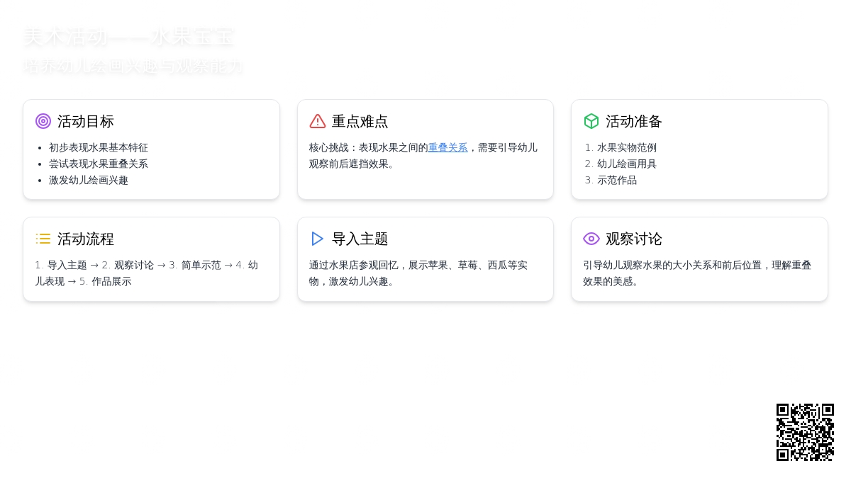Screen dimensions: 851x478
Task: Click the red warning triangle icon
Action: tap(318, 121)
